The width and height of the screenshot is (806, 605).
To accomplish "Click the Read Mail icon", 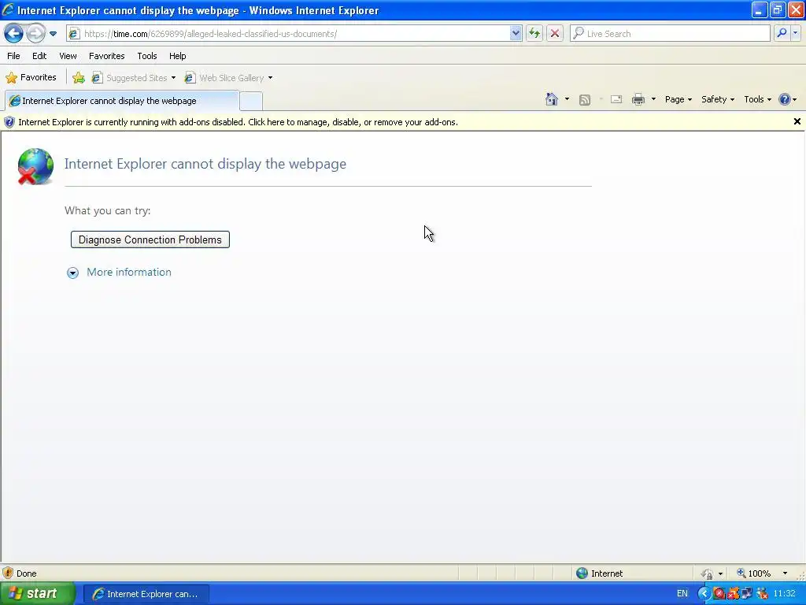I will coord(616,99).
